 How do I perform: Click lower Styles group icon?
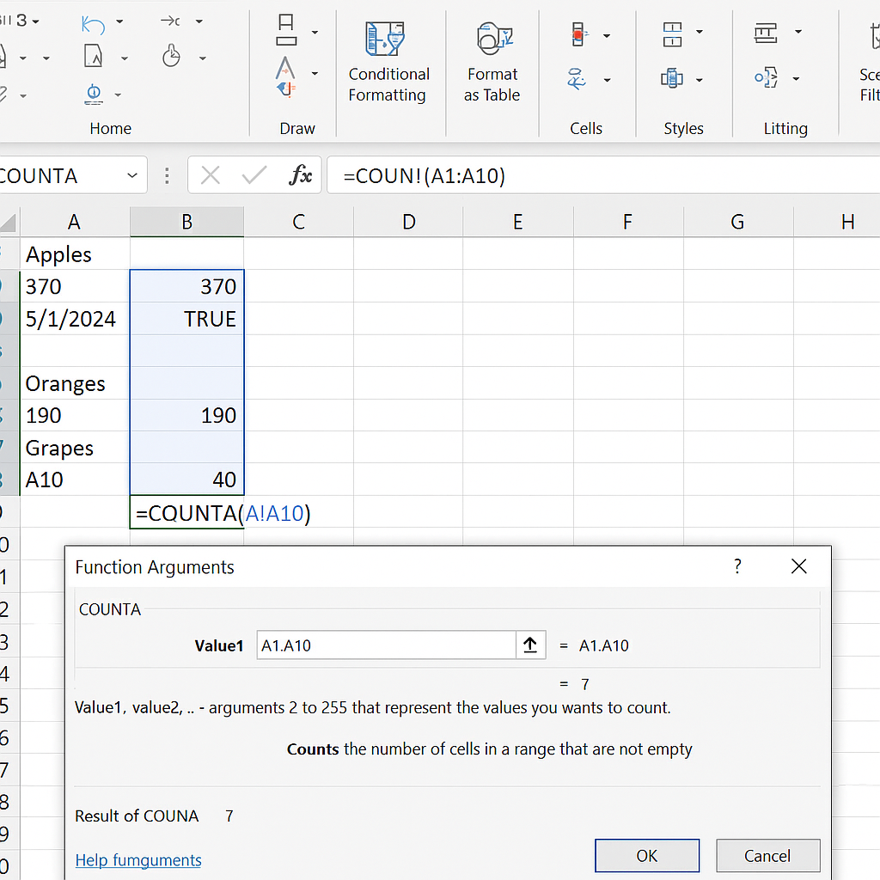pos(672,78)
